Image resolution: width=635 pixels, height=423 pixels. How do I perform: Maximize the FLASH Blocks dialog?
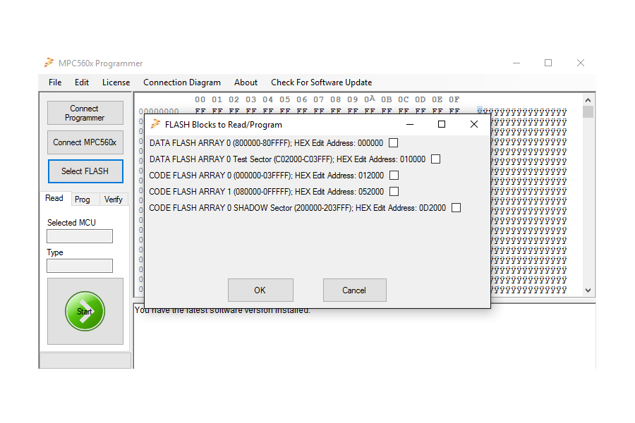[x=442, y=124]
